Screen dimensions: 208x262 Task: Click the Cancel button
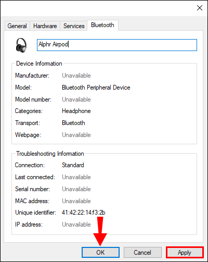[142, 252]
